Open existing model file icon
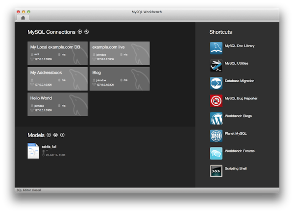Screen dimensions: 294x213 tap(55, 135)
